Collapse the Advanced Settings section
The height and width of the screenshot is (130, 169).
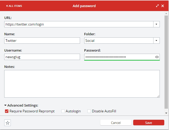(x=21, y=105)
